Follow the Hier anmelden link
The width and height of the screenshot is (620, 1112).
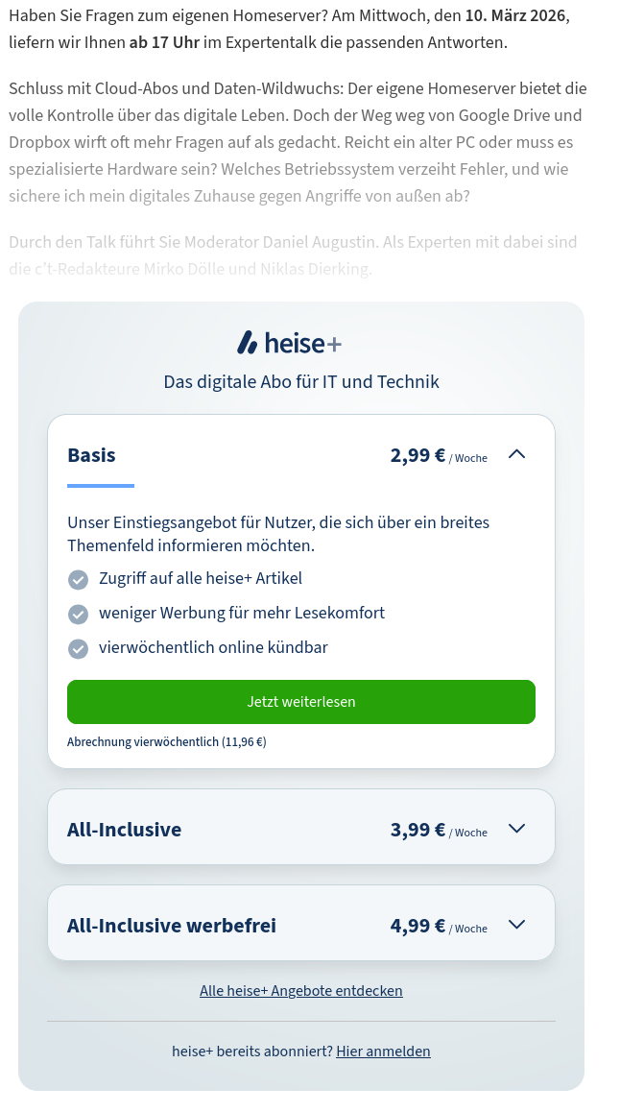pos(383,1052)
